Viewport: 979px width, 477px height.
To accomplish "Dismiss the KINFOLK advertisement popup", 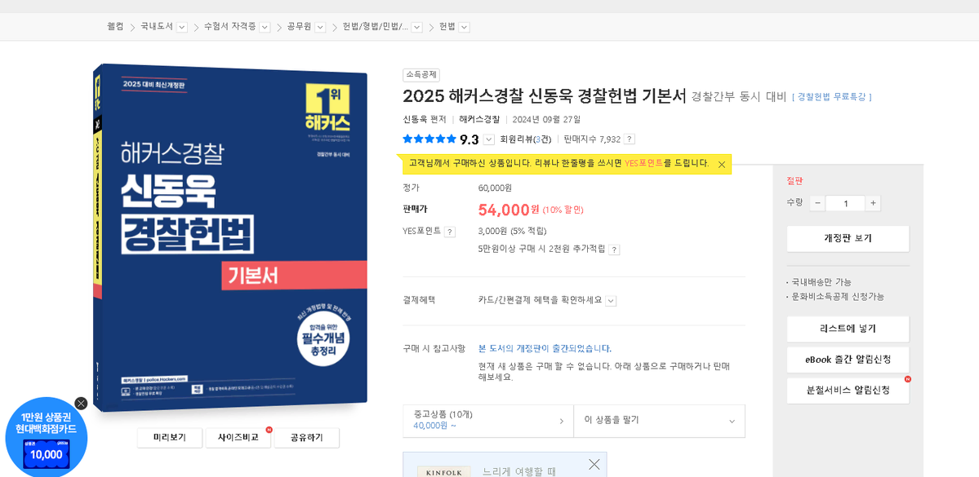I will click(x=594, y=463).
